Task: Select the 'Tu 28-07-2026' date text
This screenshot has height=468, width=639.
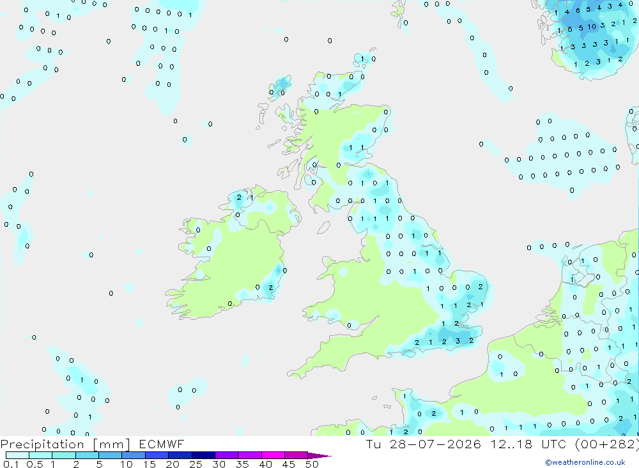Action: [x=423, y=444]
